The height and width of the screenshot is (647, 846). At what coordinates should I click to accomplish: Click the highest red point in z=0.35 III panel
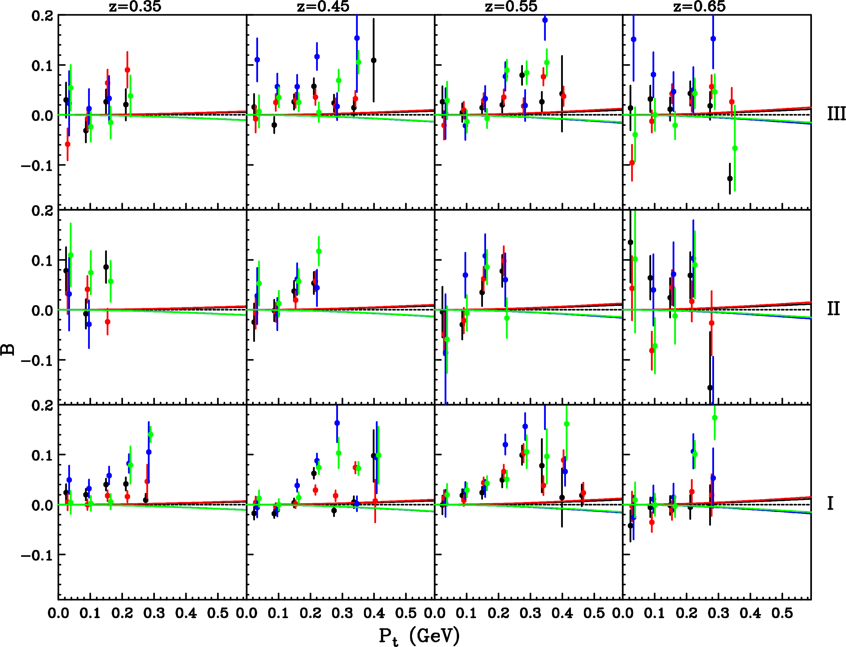click(127, 70)
